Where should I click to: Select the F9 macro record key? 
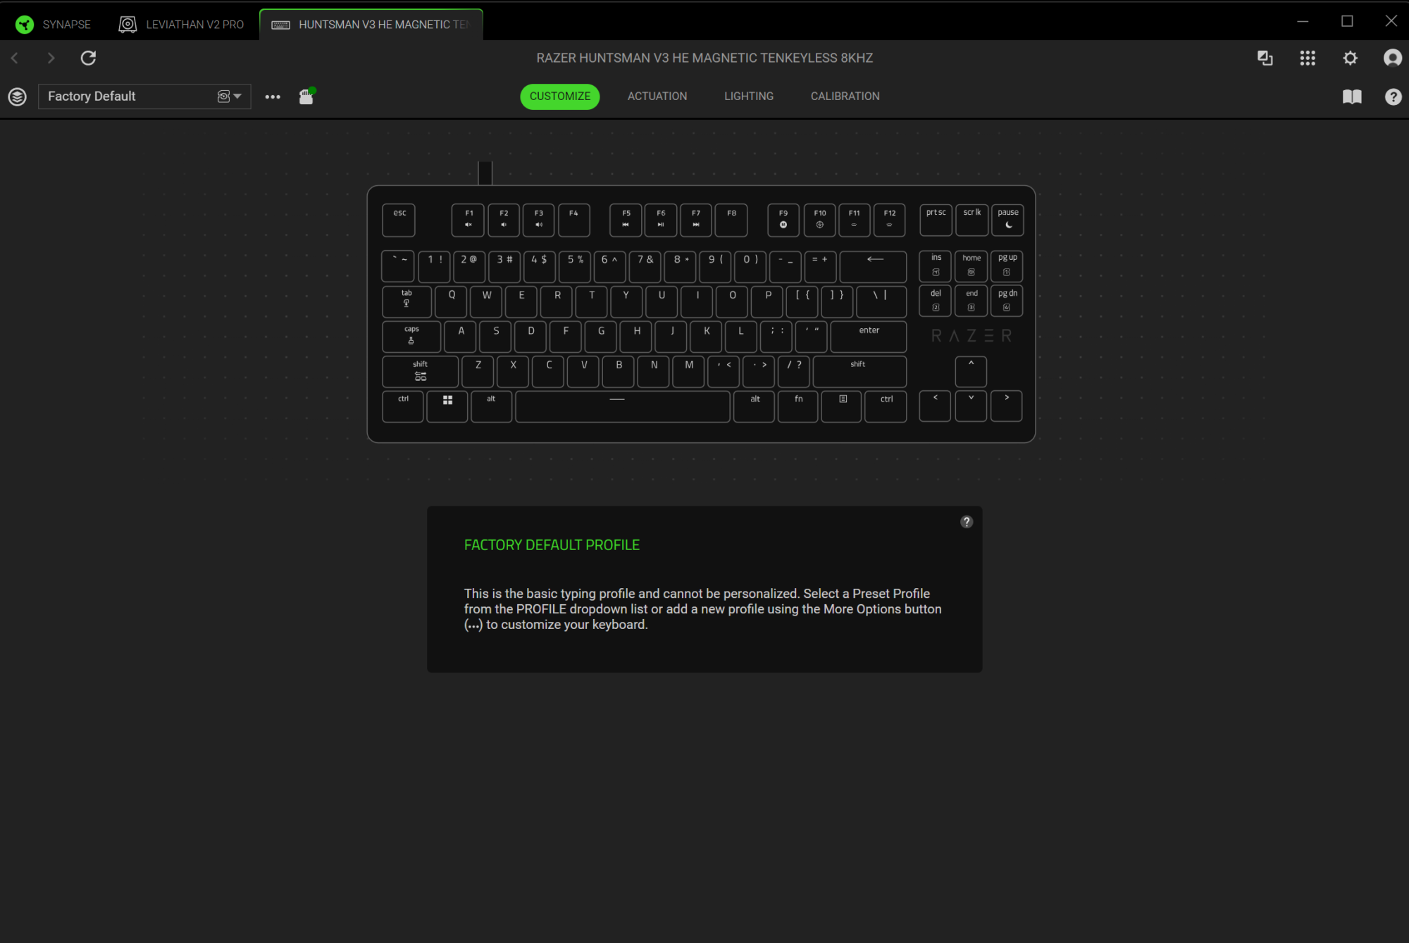(783, 220)
